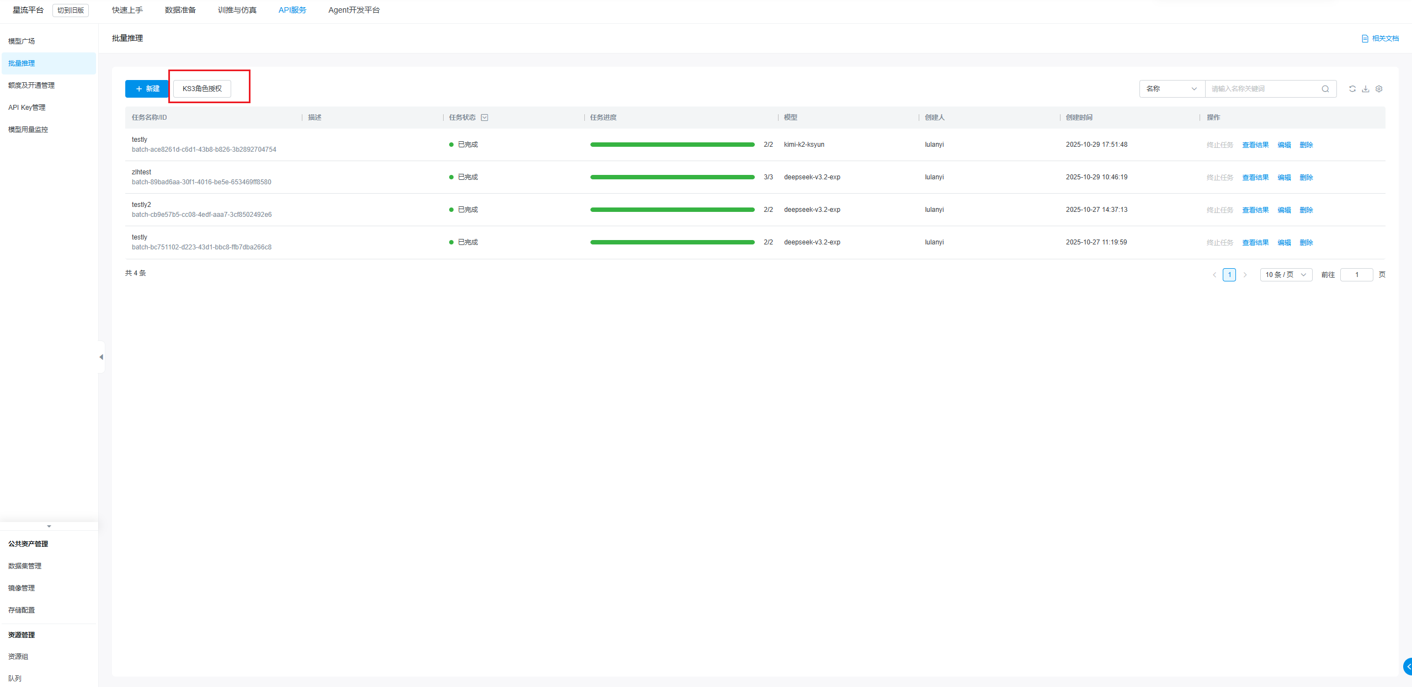Viewport: 1412px width, 687px height.
Task: Select API Key管理 sidebar item
Action: [27, 107]
